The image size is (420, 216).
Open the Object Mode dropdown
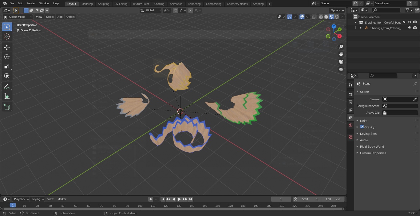click(x=18, y=17)
